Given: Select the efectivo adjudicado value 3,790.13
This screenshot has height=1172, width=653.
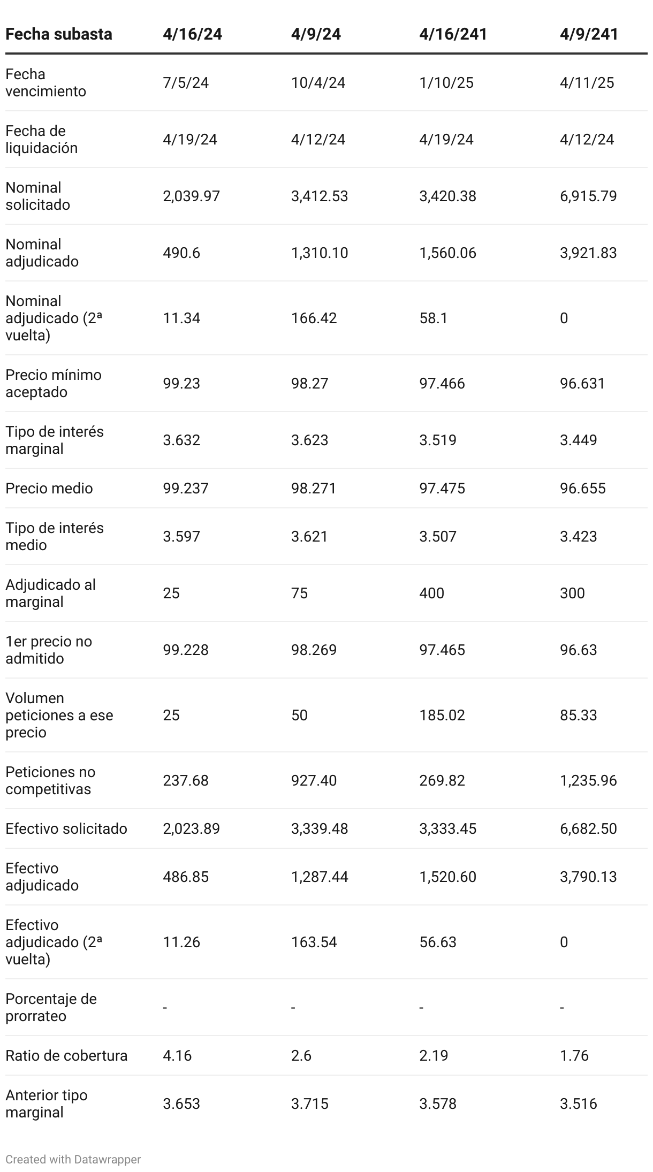Looking at the screenshot, I should [588, 877].
